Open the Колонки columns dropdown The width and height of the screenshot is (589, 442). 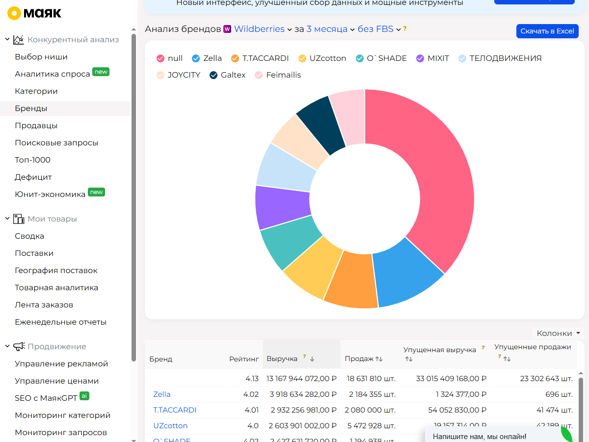pos(559,333)
